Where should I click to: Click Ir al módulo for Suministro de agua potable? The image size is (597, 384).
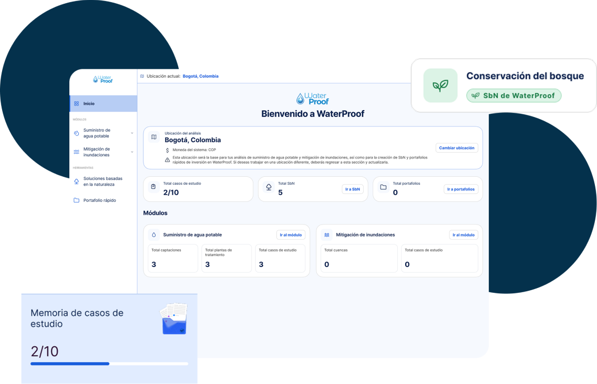291,235
